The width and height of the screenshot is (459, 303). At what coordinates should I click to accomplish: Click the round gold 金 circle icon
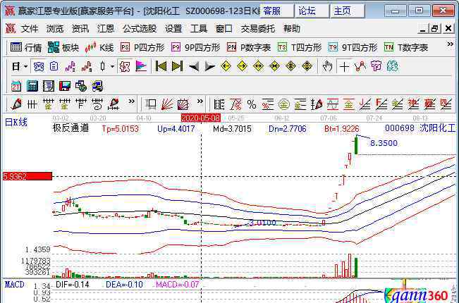(x=283, y=104)
